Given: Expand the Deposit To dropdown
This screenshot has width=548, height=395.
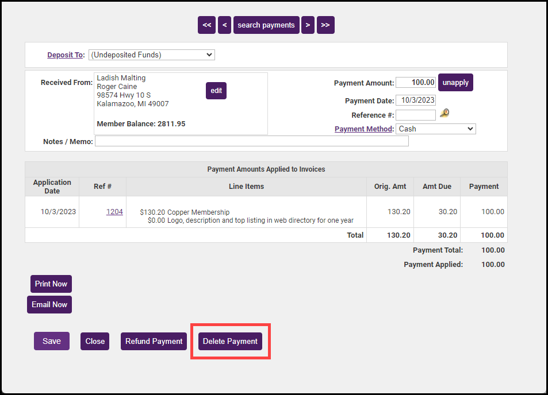Looking at the screenshot, I should [x=151, y=55].
